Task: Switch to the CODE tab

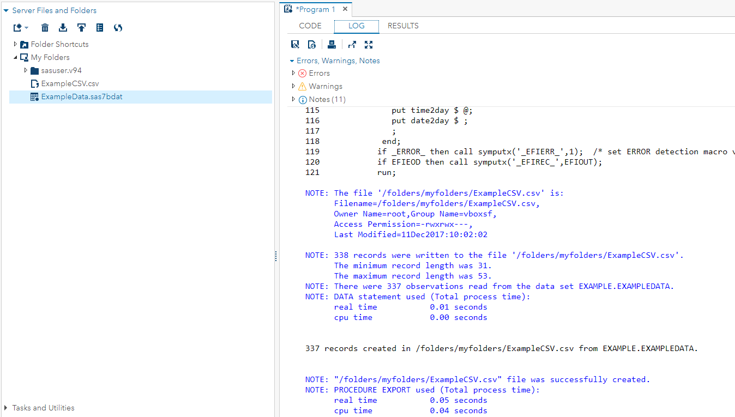Action: tap(310, 26)
